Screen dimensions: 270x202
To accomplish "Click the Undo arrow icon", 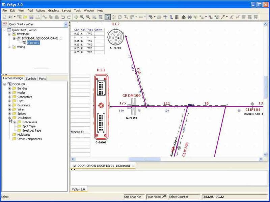I will tap(63, 17).
